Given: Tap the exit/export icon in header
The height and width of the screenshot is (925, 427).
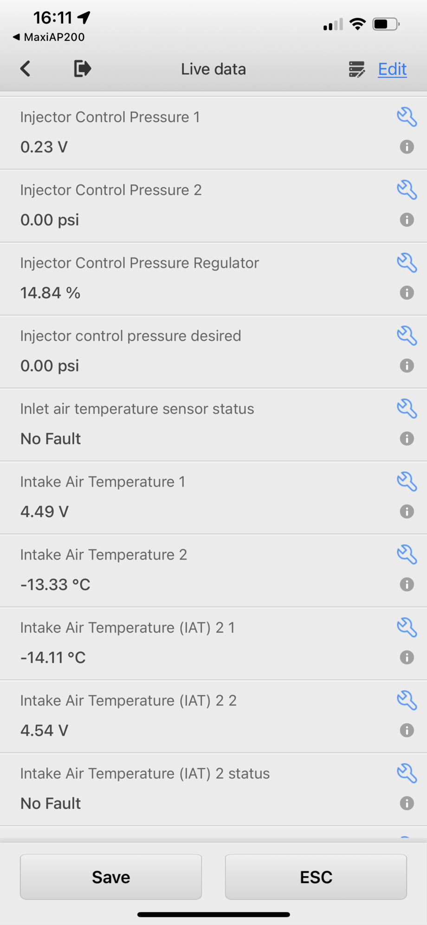Looking at the screenshot, I should pos(83,69).
